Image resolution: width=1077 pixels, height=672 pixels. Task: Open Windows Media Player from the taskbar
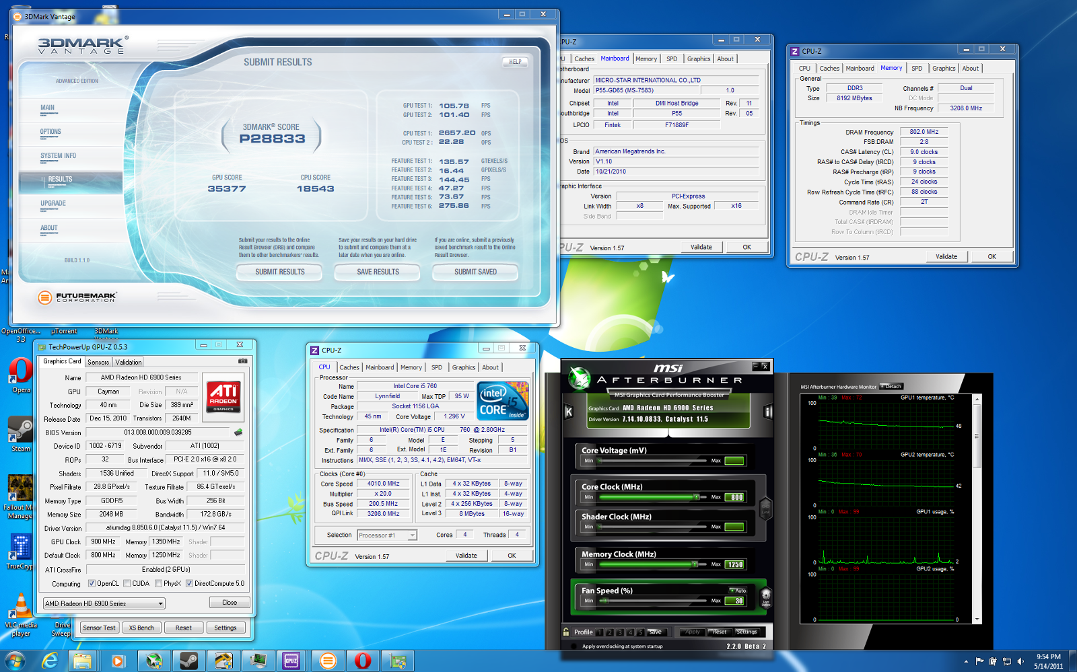[118, 661]
